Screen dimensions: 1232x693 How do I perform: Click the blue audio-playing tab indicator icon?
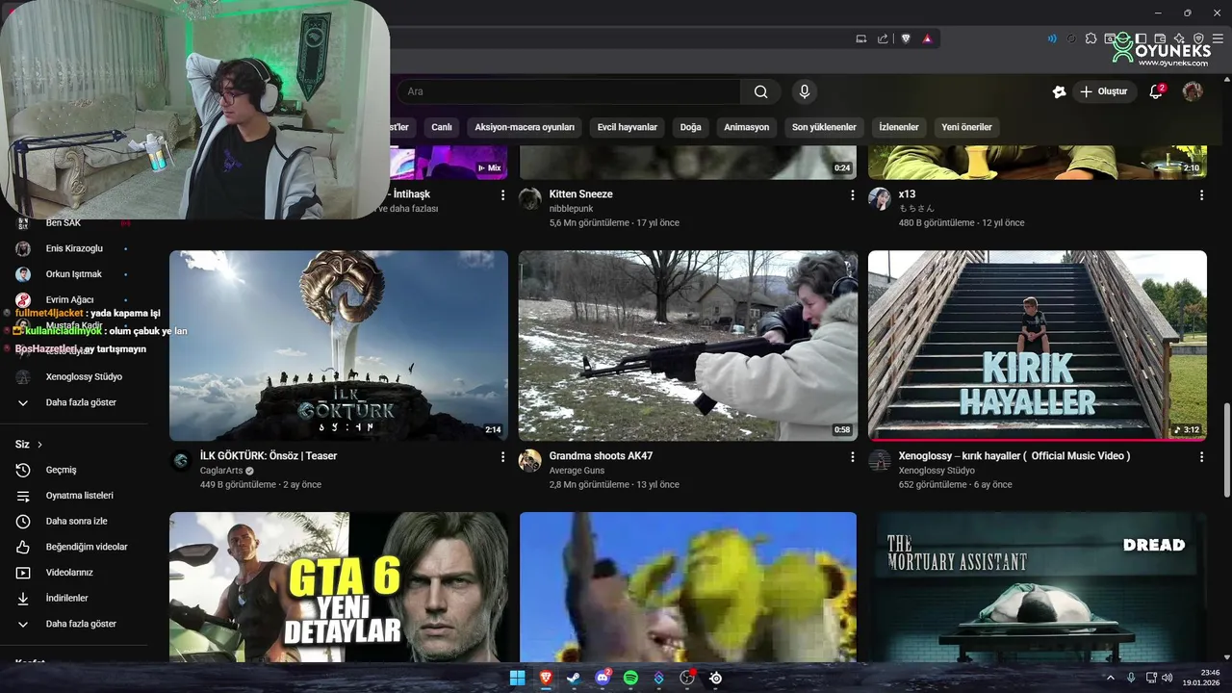point(1052,38)
